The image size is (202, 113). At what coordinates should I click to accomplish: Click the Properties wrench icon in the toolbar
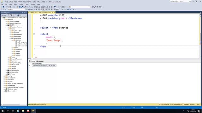click(x=95, y=7)
